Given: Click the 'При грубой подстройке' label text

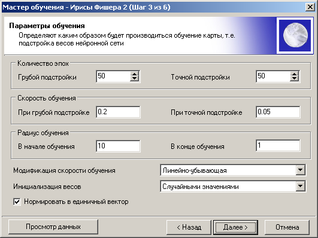Looking at the screenshot, I should click(x=54, y=112).
